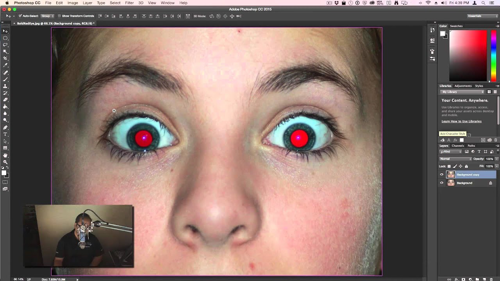Image resolution: width=500 pixels, height=281 pixels.
Task: Select the Background layer thumbnail
Action: tap(451, 183)
